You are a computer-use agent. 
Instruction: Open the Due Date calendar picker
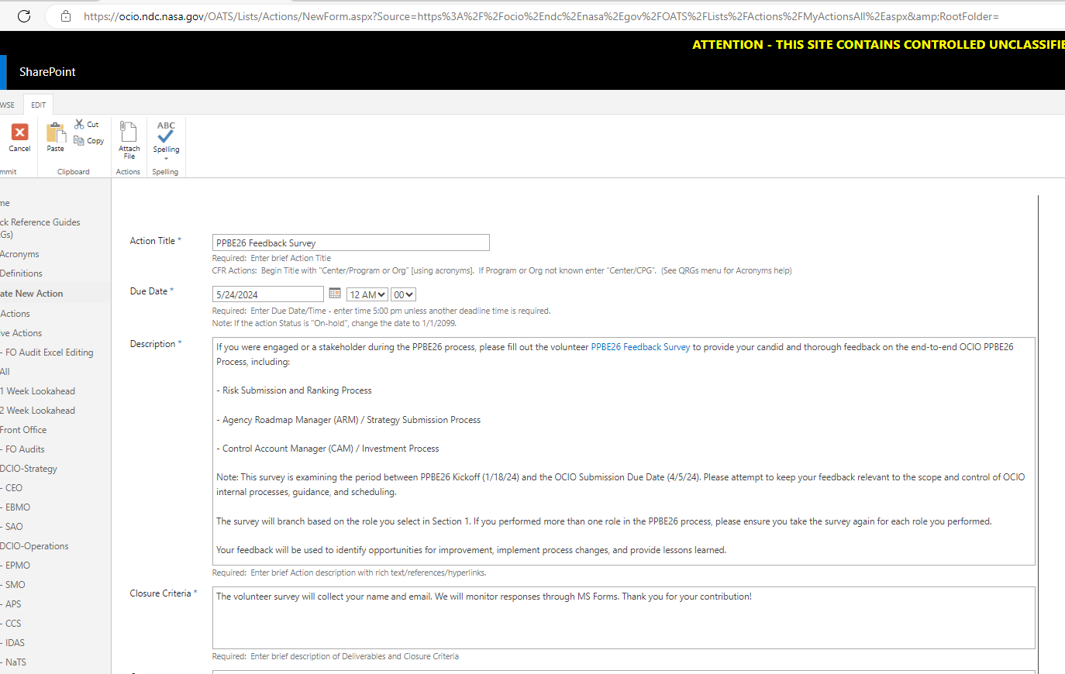[x=335, y=293]
